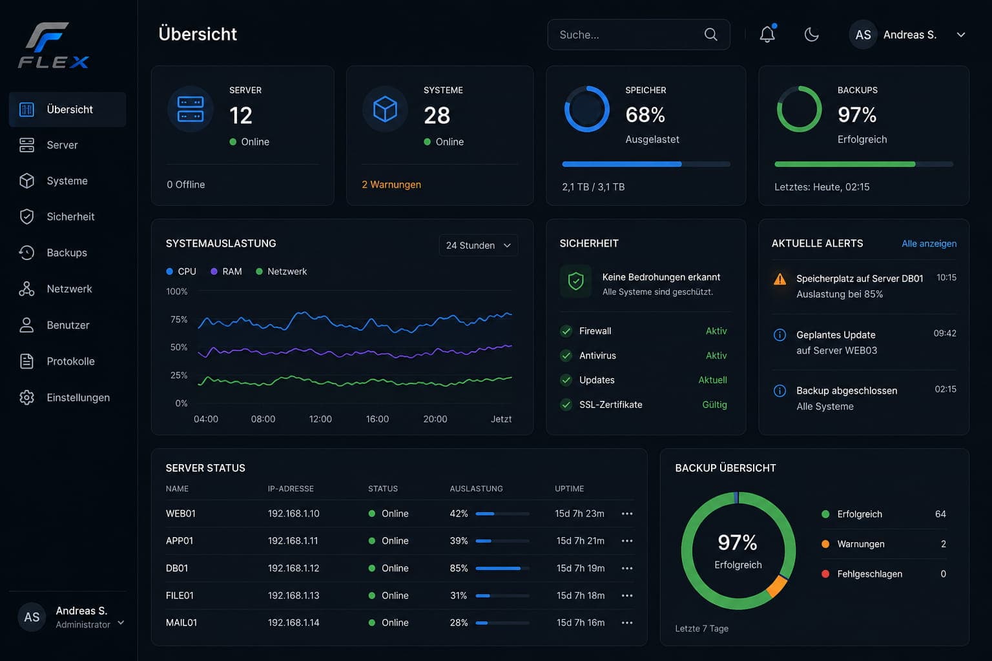The image size is (992, 661).
Task: Click the Alle anzeigen link
Action: coord(929,243)
